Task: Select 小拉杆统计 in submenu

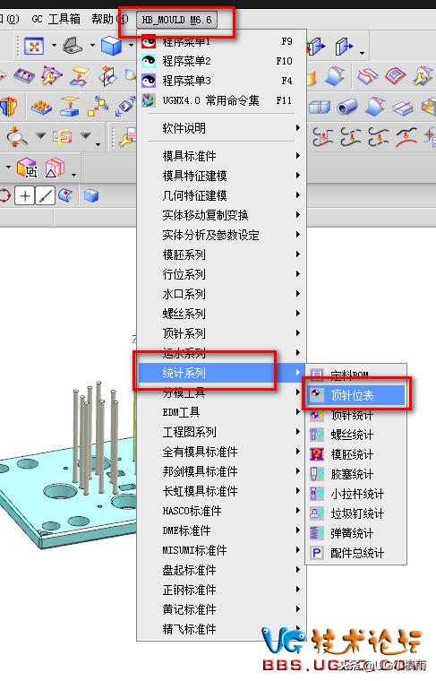Action: (x=356, y=494)
